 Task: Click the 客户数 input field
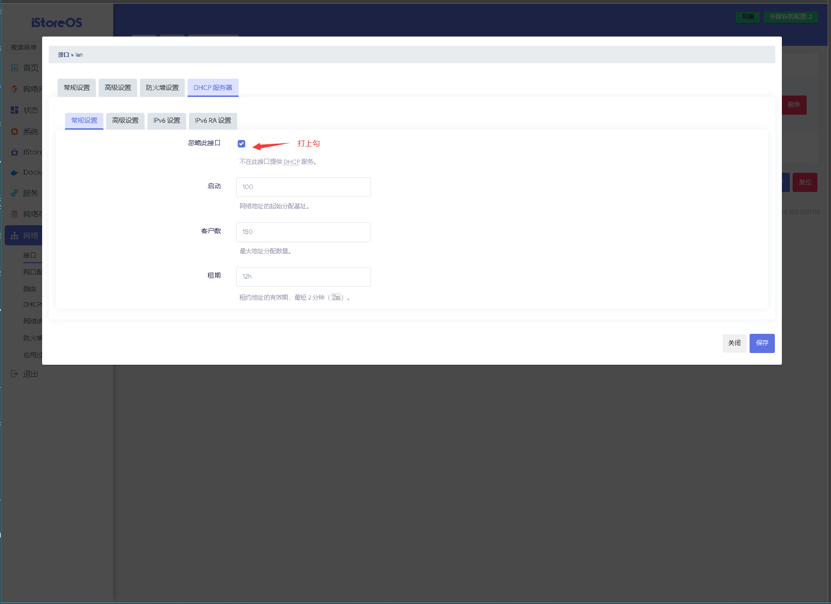(x=303, y=232)
